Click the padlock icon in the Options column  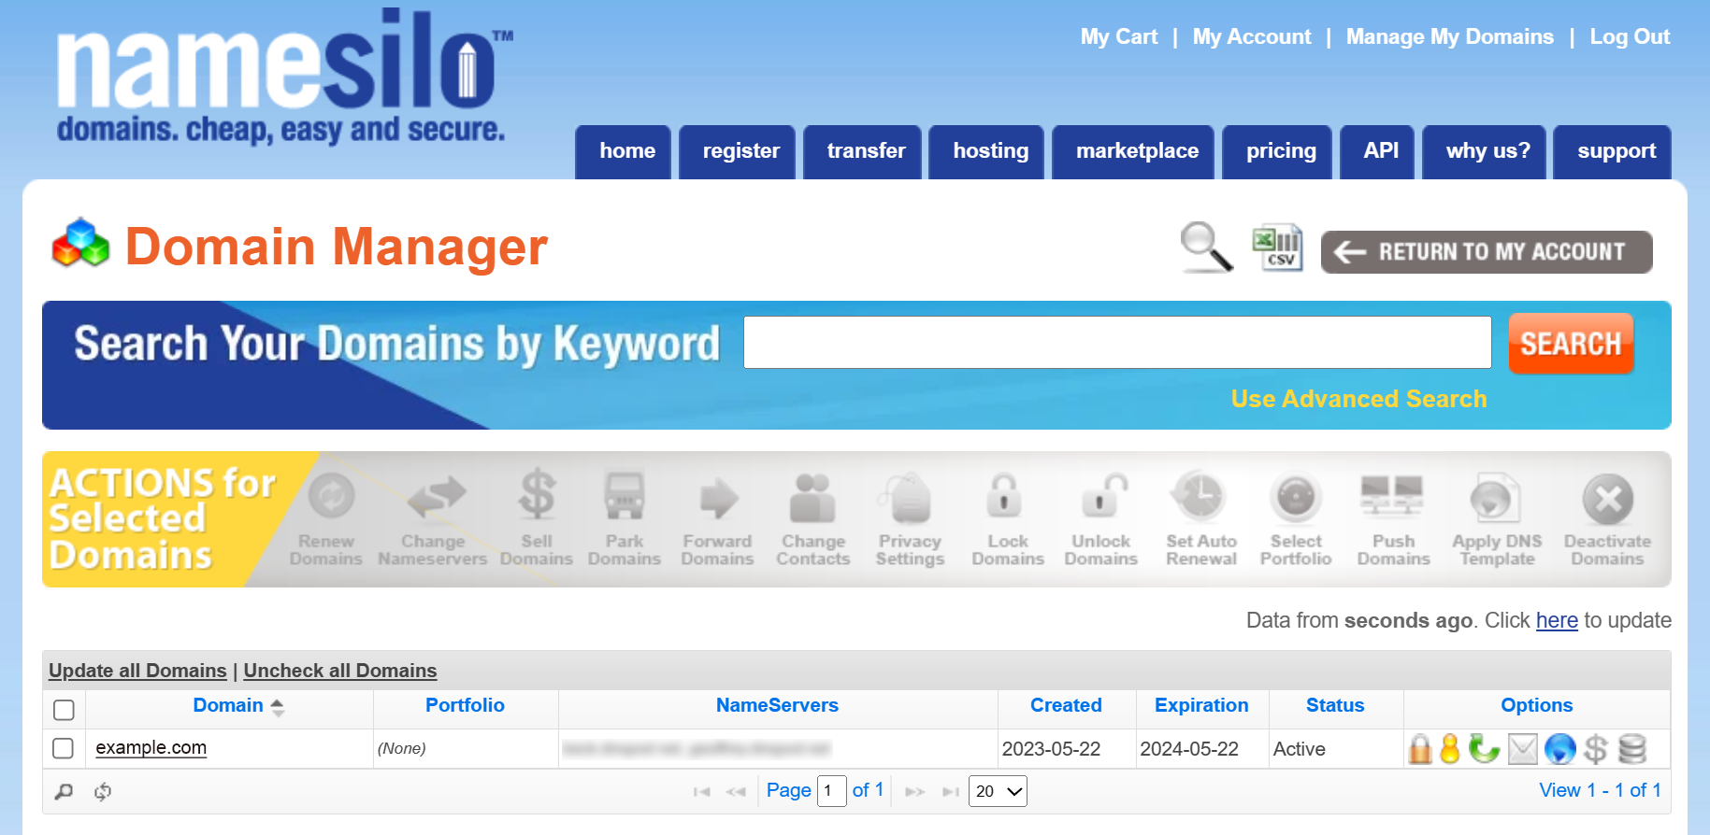coord(1420,749)
